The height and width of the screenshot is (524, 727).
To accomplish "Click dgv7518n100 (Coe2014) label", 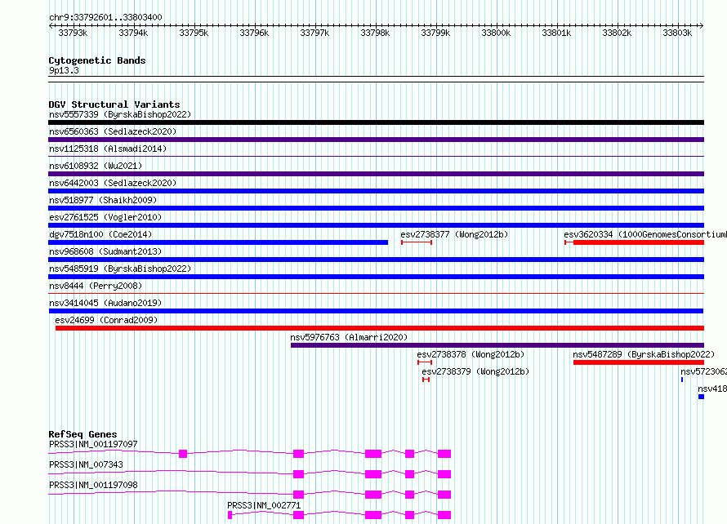I will pos(100,234).
